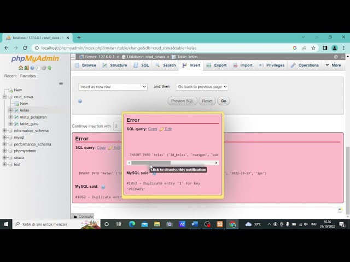Screen dimensions: 350x262
Task: Open Microsoft Word from taskbar
Action: point(195,224)
